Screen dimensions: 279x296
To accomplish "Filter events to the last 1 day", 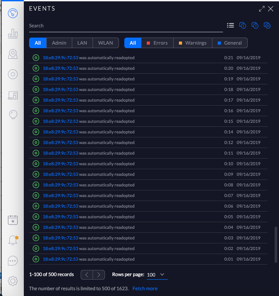I will tap(243, 25).
